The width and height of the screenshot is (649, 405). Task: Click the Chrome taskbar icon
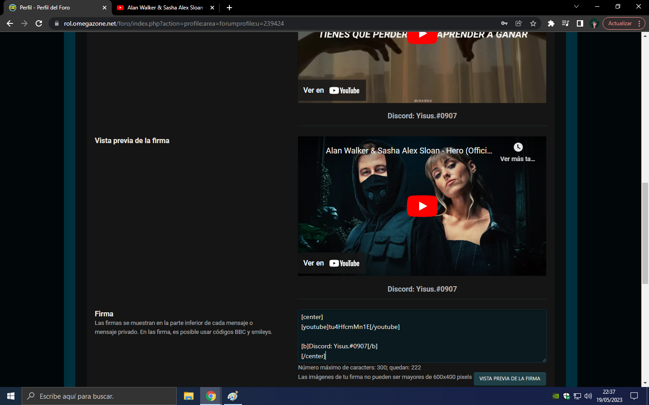click(210, 396)
